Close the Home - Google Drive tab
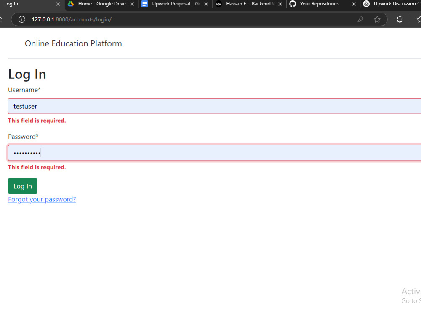 click(x=132, y=4)
